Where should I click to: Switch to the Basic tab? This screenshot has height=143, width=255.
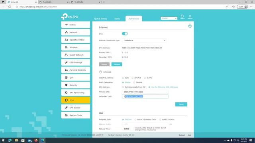tap(117, 19)
